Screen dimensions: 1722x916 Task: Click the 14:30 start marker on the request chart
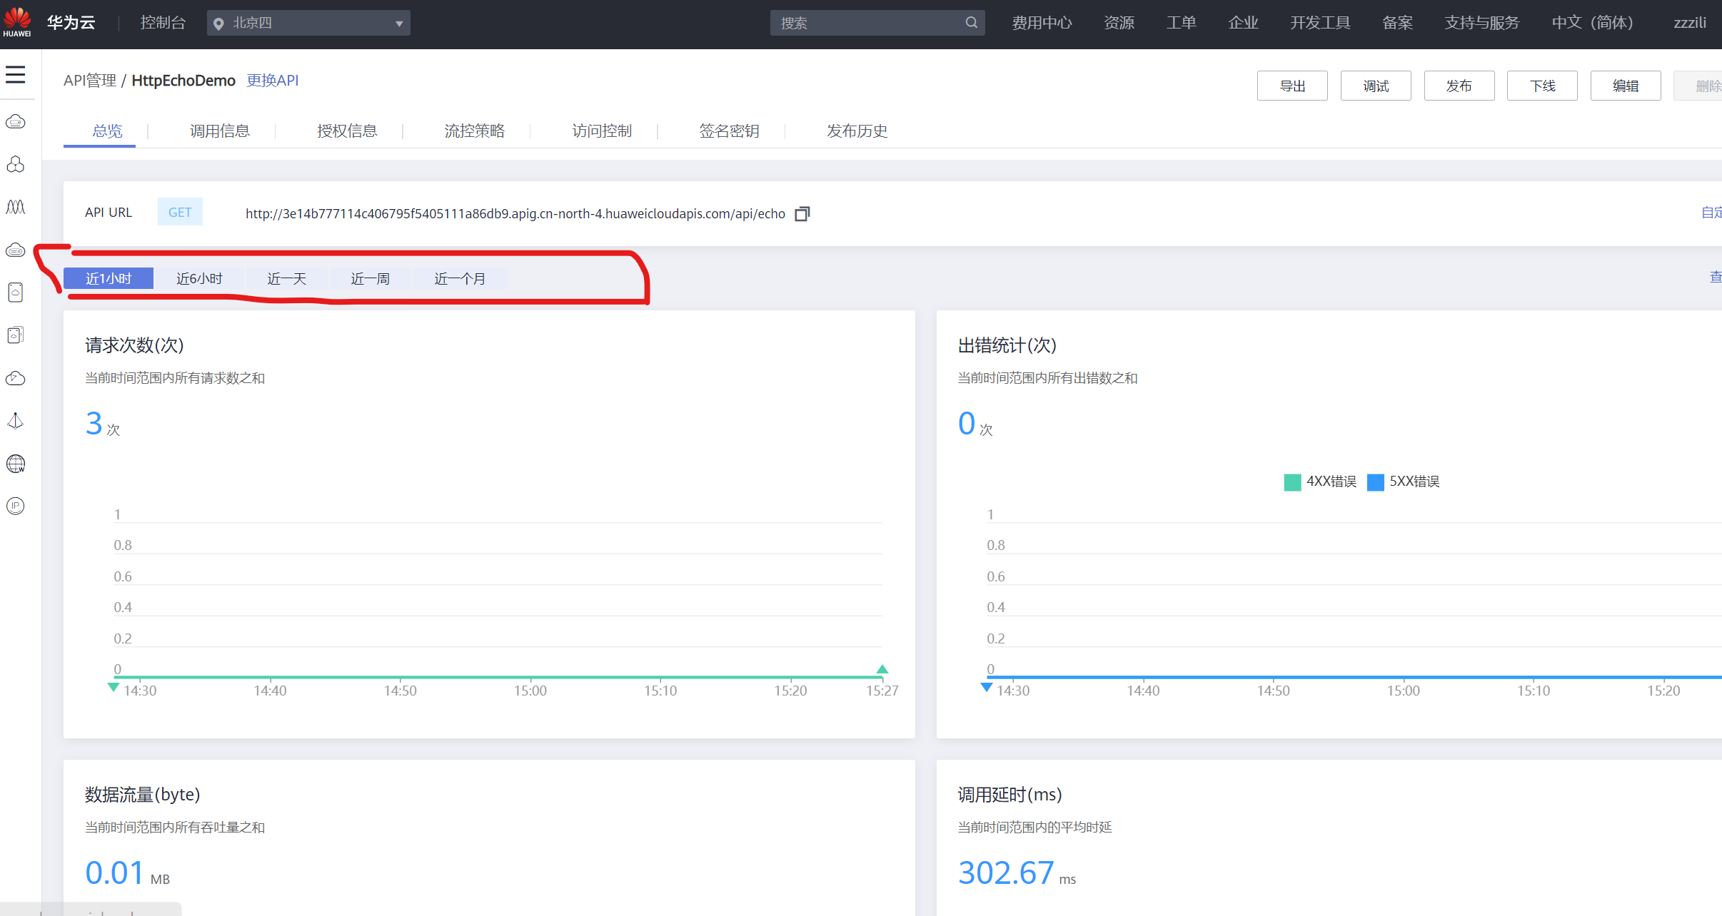pyautogui.click(x=113, y=687)
